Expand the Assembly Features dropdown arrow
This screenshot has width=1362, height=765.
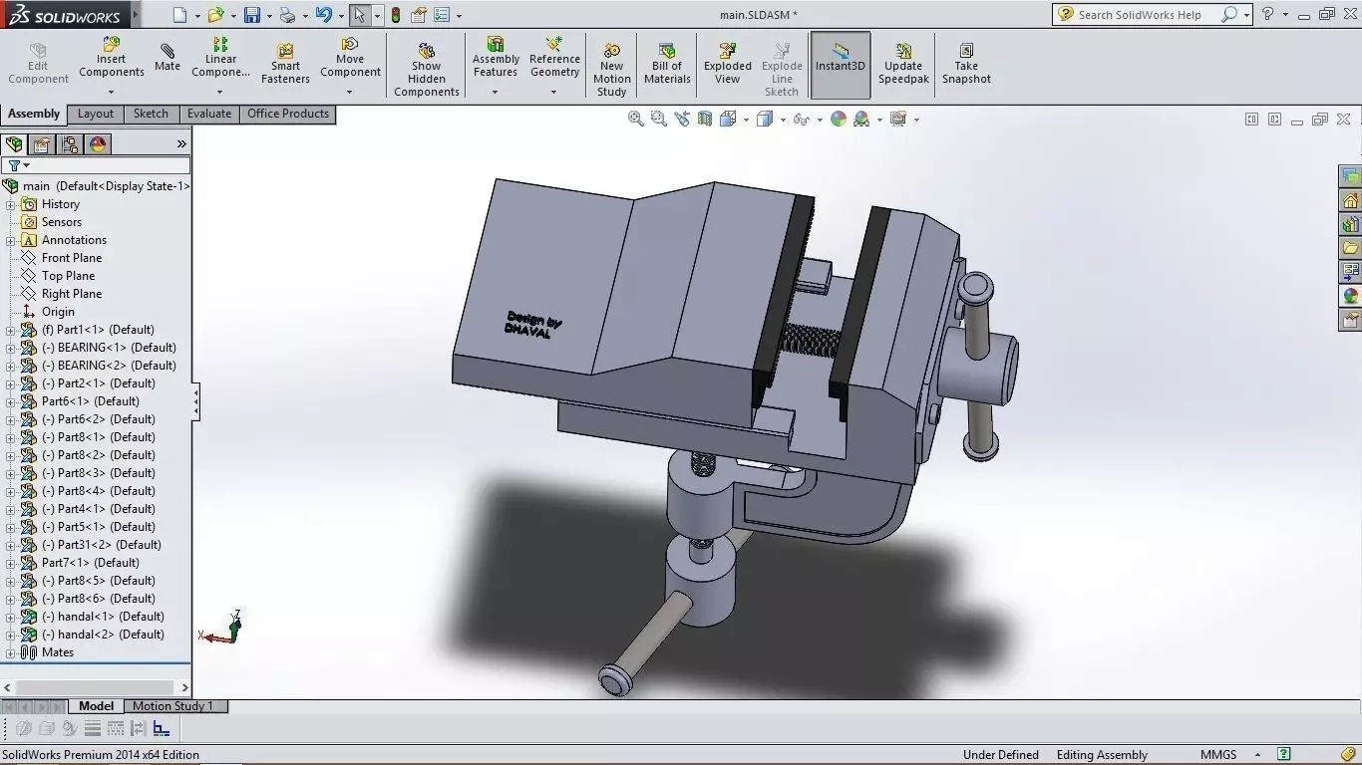pos(495,93)
